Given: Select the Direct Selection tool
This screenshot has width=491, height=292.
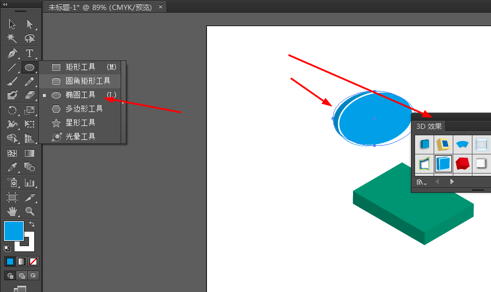Looking at the screenshot, I should (30, 24).
